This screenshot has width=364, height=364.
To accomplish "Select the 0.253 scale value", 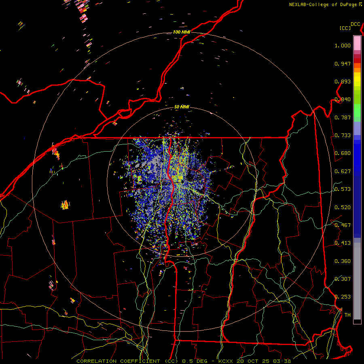I will click(343, 297).
